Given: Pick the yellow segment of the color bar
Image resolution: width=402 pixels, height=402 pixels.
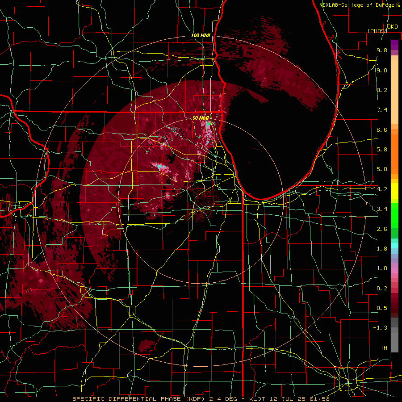Looking at the screenshot, I should pos(394,191).
